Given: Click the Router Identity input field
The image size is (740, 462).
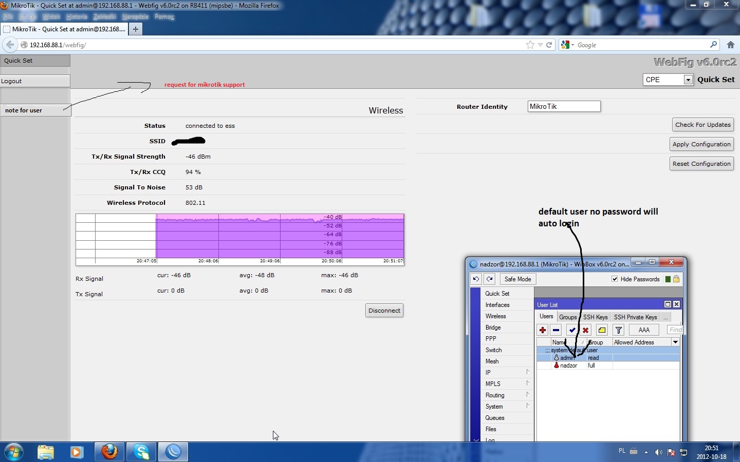Looking at the screenshot, I should 564,106.
